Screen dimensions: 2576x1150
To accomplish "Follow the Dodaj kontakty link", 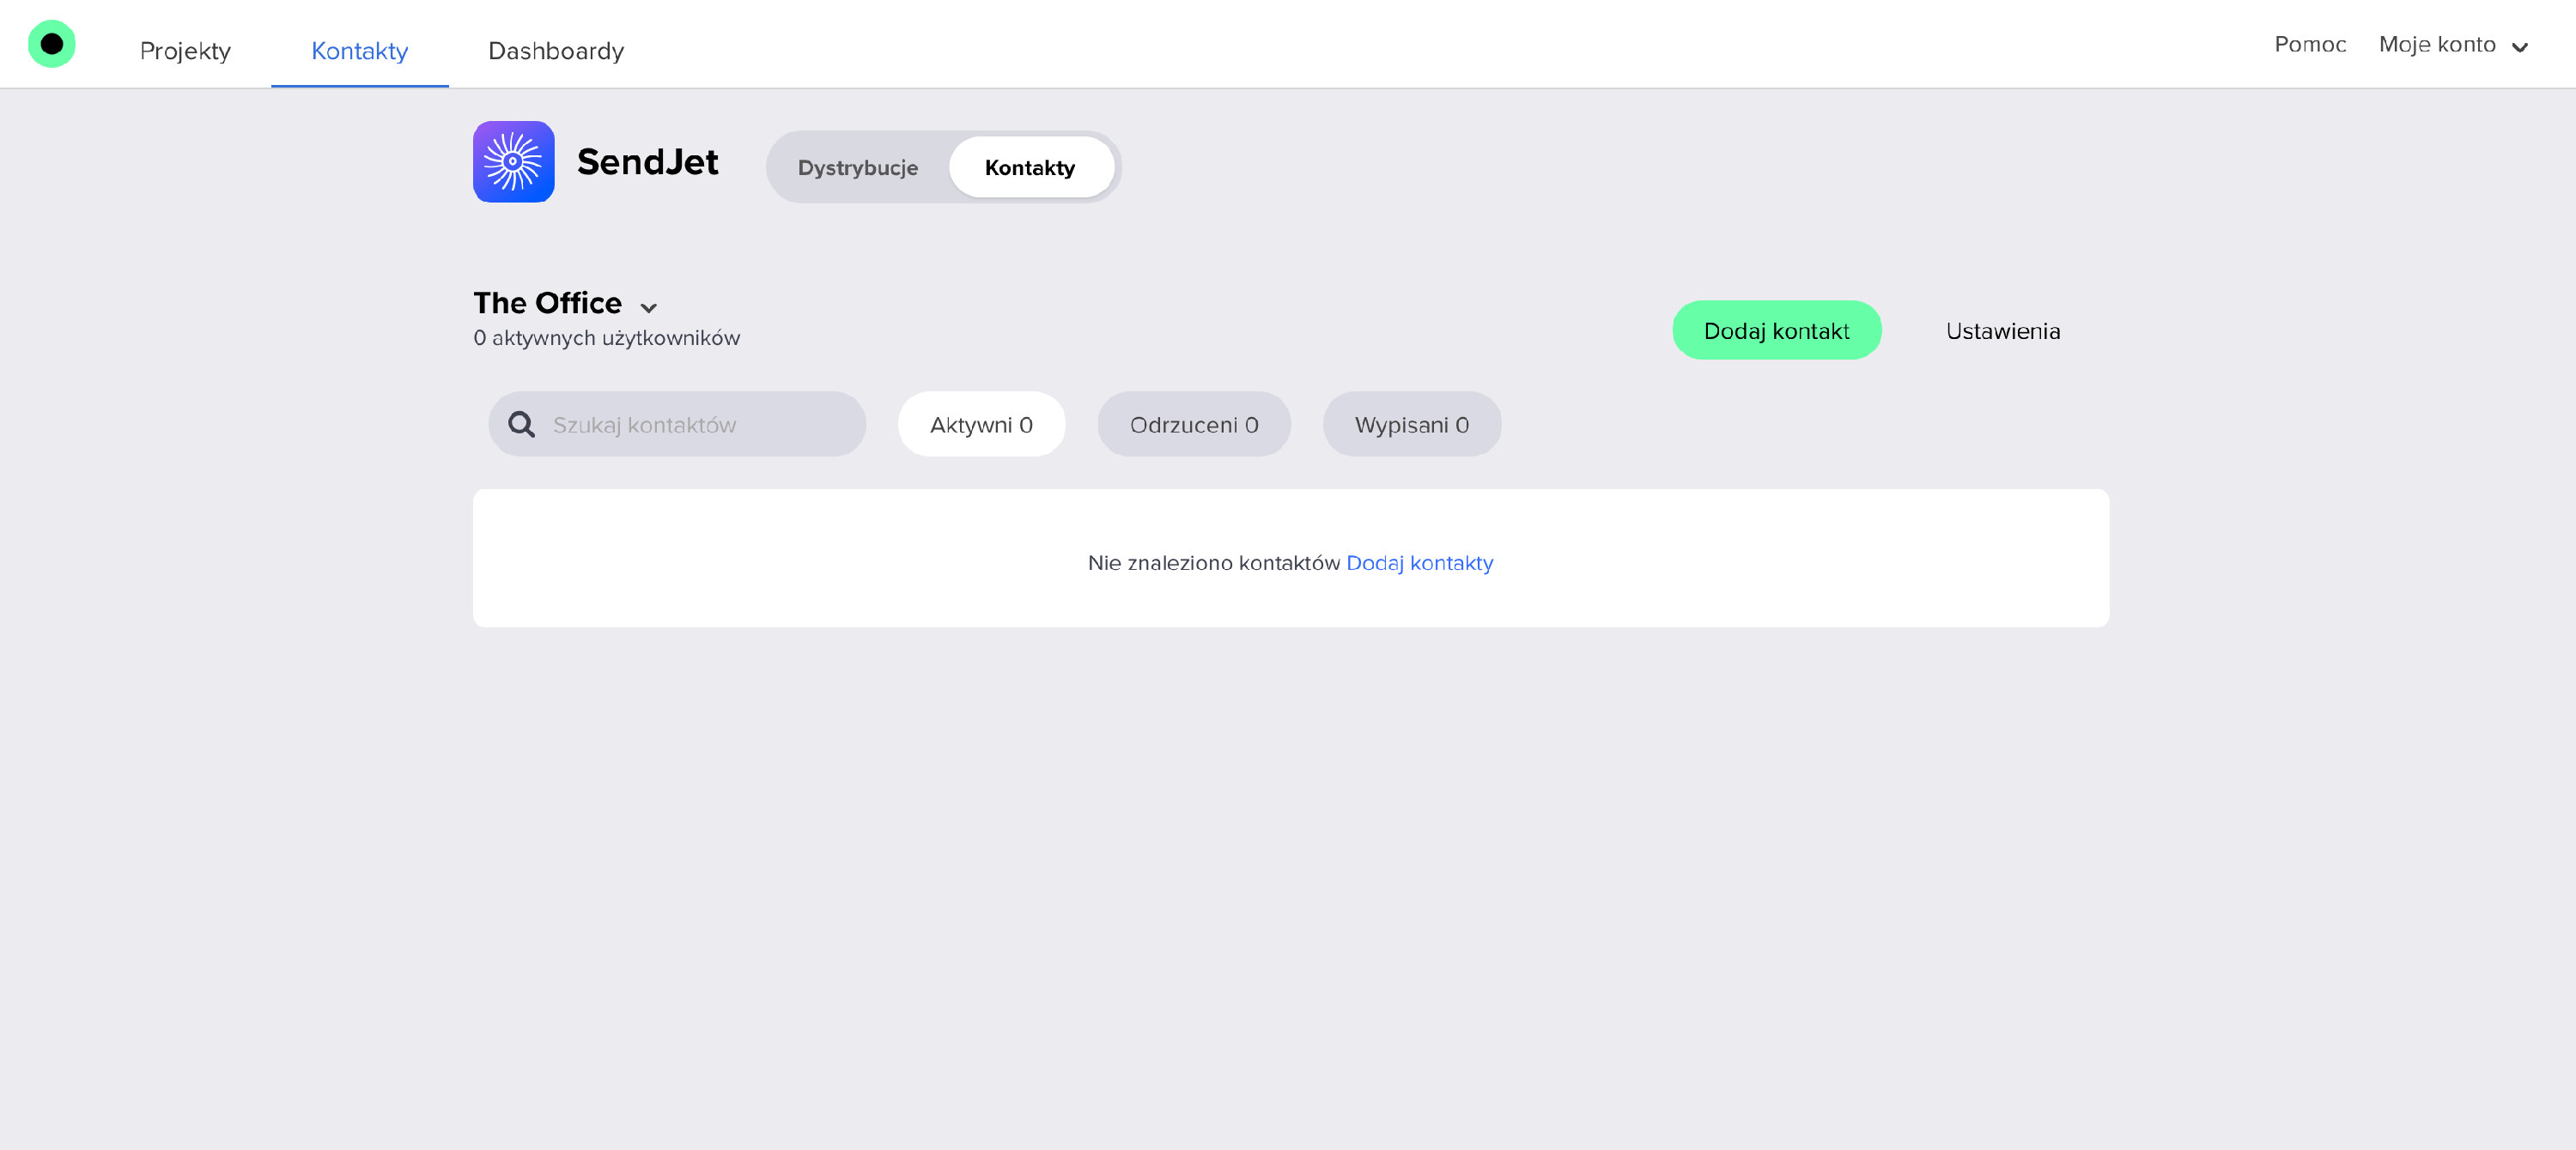I will [x=1418, y=562].
